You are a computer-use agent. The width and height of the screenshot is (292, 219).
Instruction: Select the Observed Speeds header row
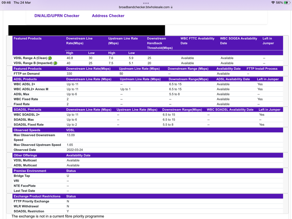[27, 130]
